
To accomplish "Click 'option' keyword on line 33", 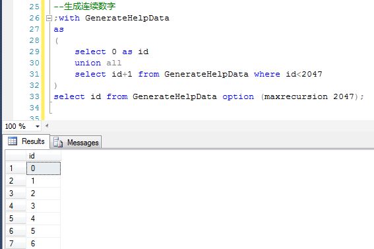I will point(238,96).
